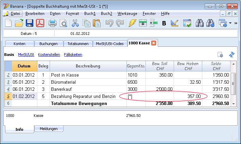Click the scroll up arrow of table
Image resolution: width=241 pixels, height=144 pixels.
tap(234, 64)
